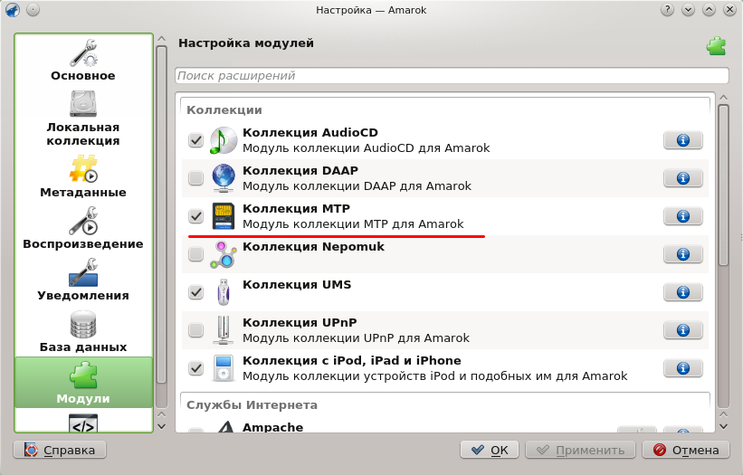
Task: Show info about Коллекция UPnP
Action: tap(683, 330)
